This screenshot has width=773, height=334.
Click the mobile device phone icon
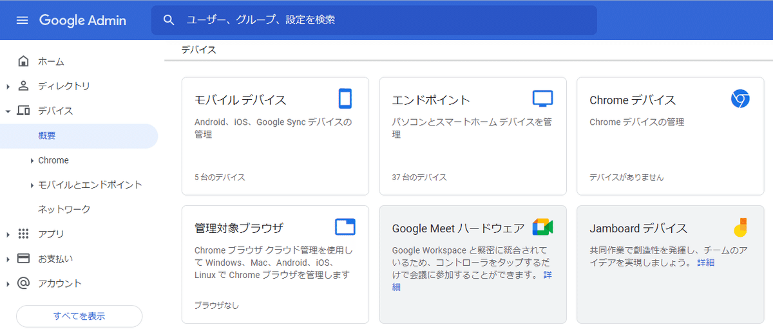345,98
